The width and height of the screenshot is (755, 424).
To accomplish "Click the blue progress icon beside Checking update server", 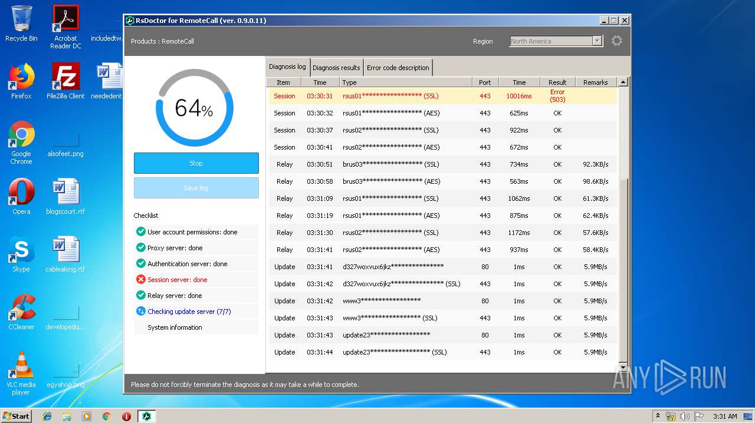I will (x=140, y=311).
